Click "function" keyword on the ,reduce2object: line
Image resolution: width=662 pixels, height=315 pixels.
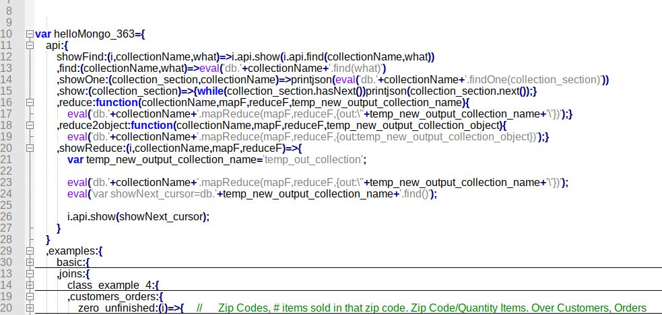tap(152, 125)
